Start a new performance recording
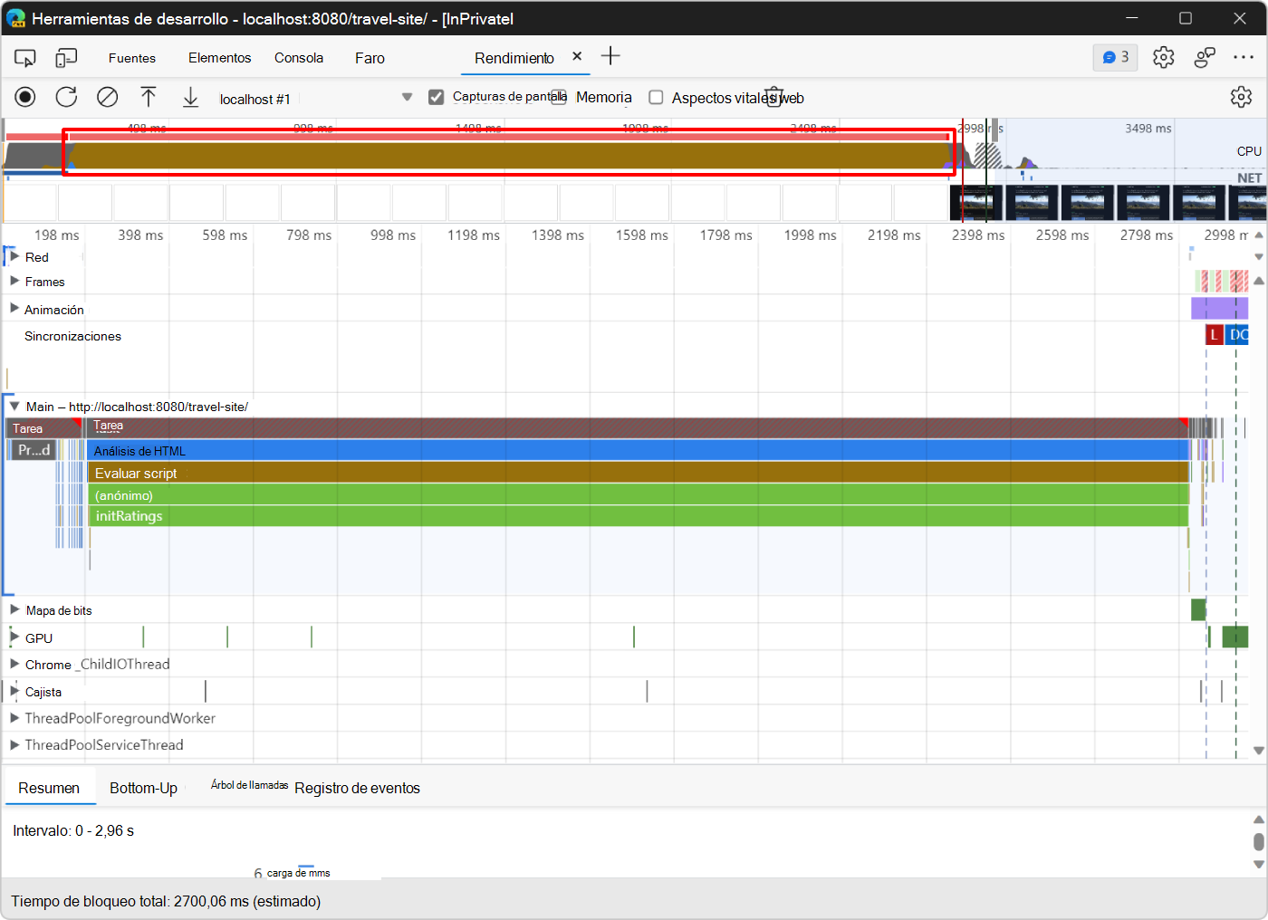 click(24, 97)
